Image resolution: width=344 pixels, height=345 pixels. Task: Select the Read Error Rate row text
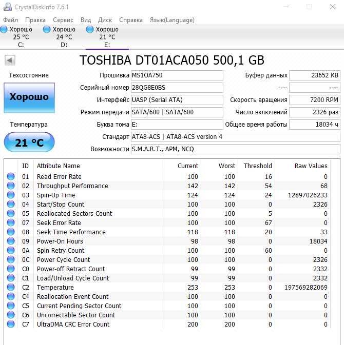(59, 176)
